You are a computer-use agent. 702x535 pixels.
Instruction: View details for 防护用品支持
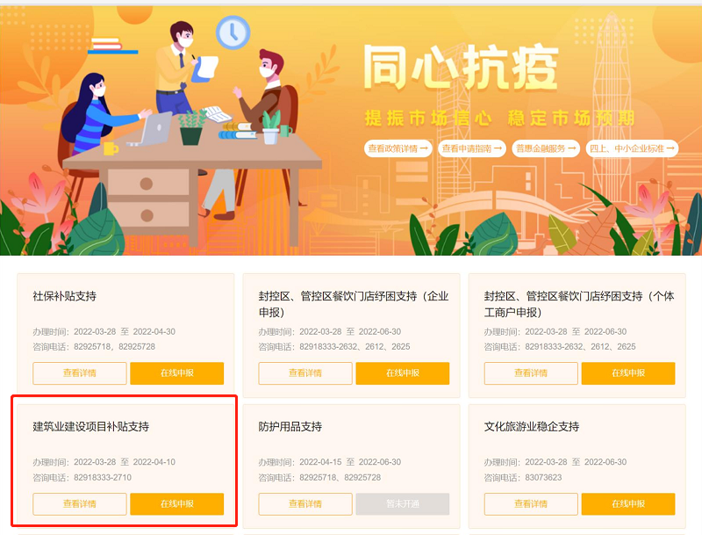click(305, 504)
